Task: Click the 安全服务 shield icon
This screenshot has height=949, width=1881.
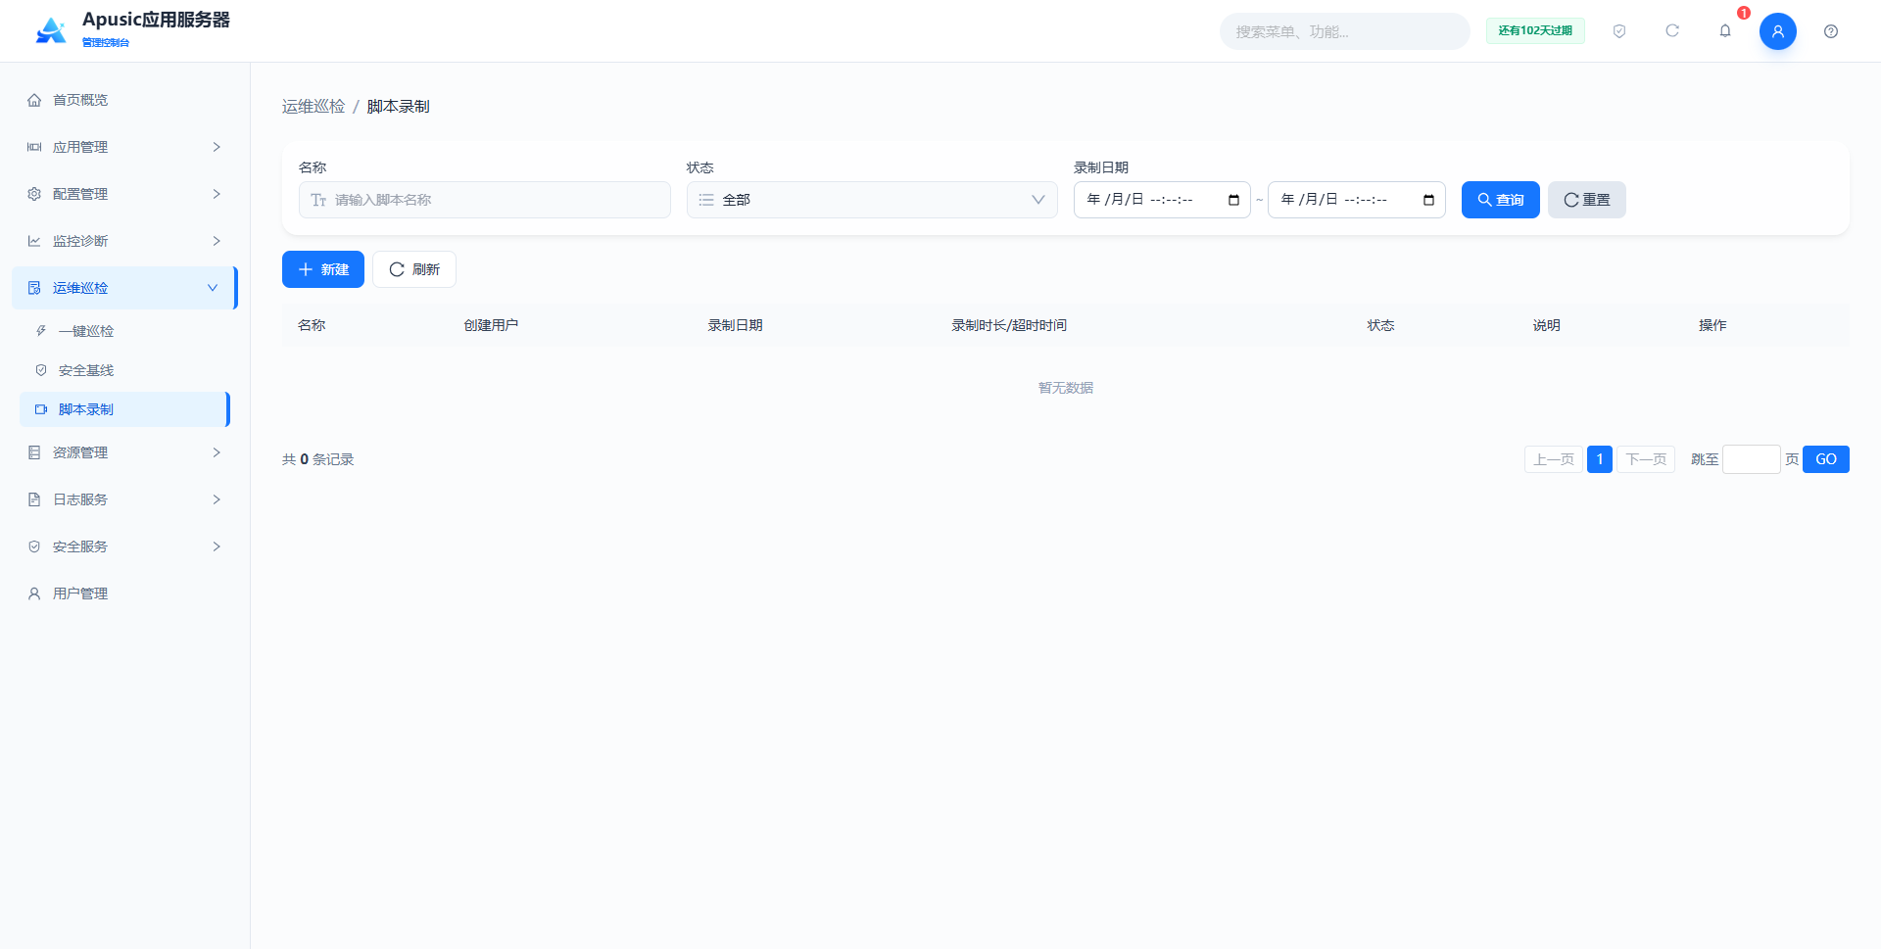Action: point(34,546)
